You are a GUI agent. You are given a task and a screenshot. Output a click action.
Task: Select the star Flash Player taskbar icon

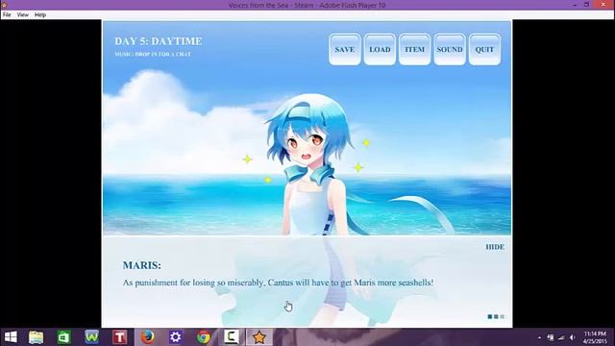[259, 337]
